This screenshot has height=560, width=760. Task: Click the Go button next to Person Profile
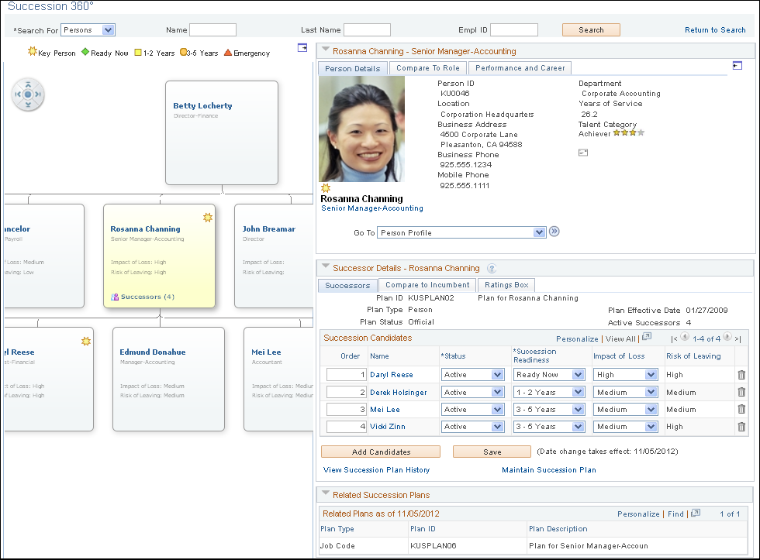(554, 232)
